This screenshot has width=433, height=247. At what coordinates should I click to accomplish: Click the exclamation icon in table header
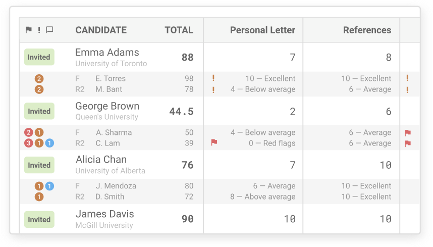[39, 30]
